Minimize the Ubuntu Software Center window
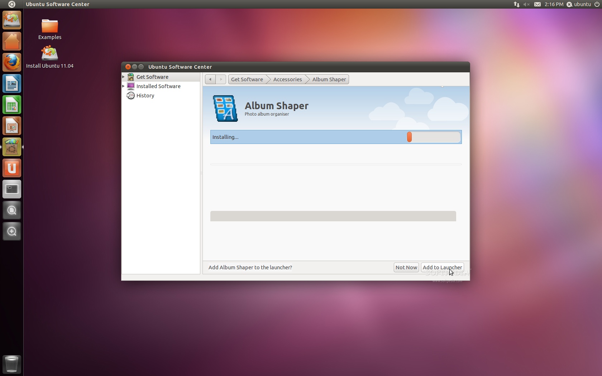Image resolution: width=602 pixels, height=376 pixels. [x=134, y=67]
